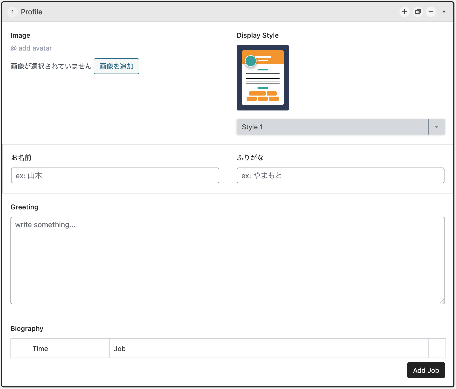Screen dimensions: 456x389
Task: Click the Profile header title
Action: point(31,12)
